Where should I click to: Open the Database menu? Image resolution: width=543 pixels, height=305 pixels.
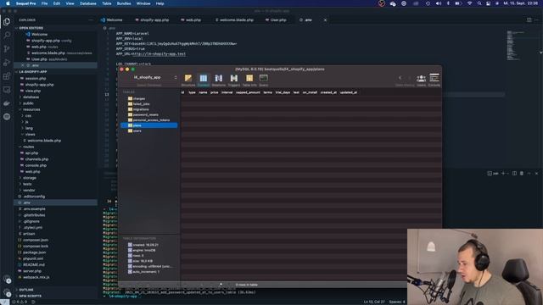(88, 3)
